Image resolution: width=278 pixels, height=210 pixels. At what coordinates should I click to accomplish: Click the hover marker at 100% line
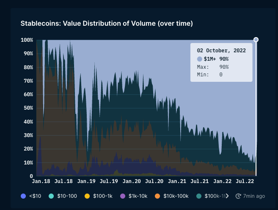pyautogui.click(x=256, y=40)
